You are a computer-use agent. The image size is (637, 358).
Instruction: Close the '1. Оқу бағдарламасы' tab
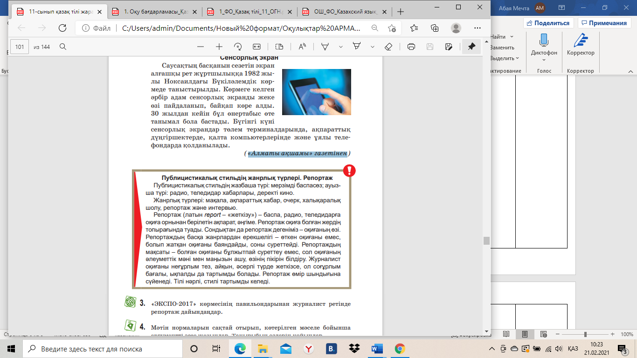tap(194, 12)
